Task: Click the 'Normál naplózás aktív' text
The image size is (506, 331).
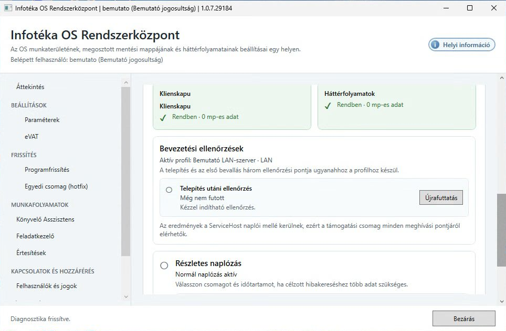Action: tap(206, 274)
